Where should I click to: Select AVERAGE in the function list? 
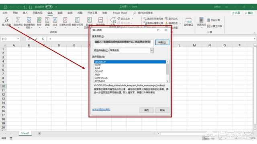pyautogui.click(x=130, y=81)
